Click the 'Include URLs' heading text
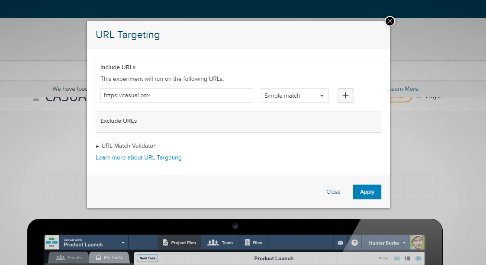486x265 pixels. pyautogui.click(x=118, y=67)
